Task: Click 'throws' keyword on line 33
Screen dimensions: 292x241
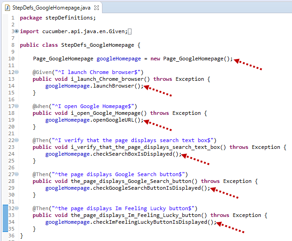Action: click(220, 215)
